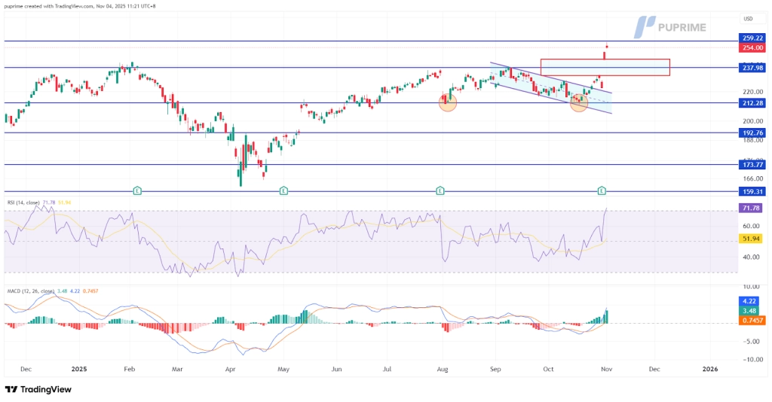The height and width of the screenshot is (402, 772).
Task: Click the Jun label on the time axis
Action: pyautogui.click(x=336, y=369)
